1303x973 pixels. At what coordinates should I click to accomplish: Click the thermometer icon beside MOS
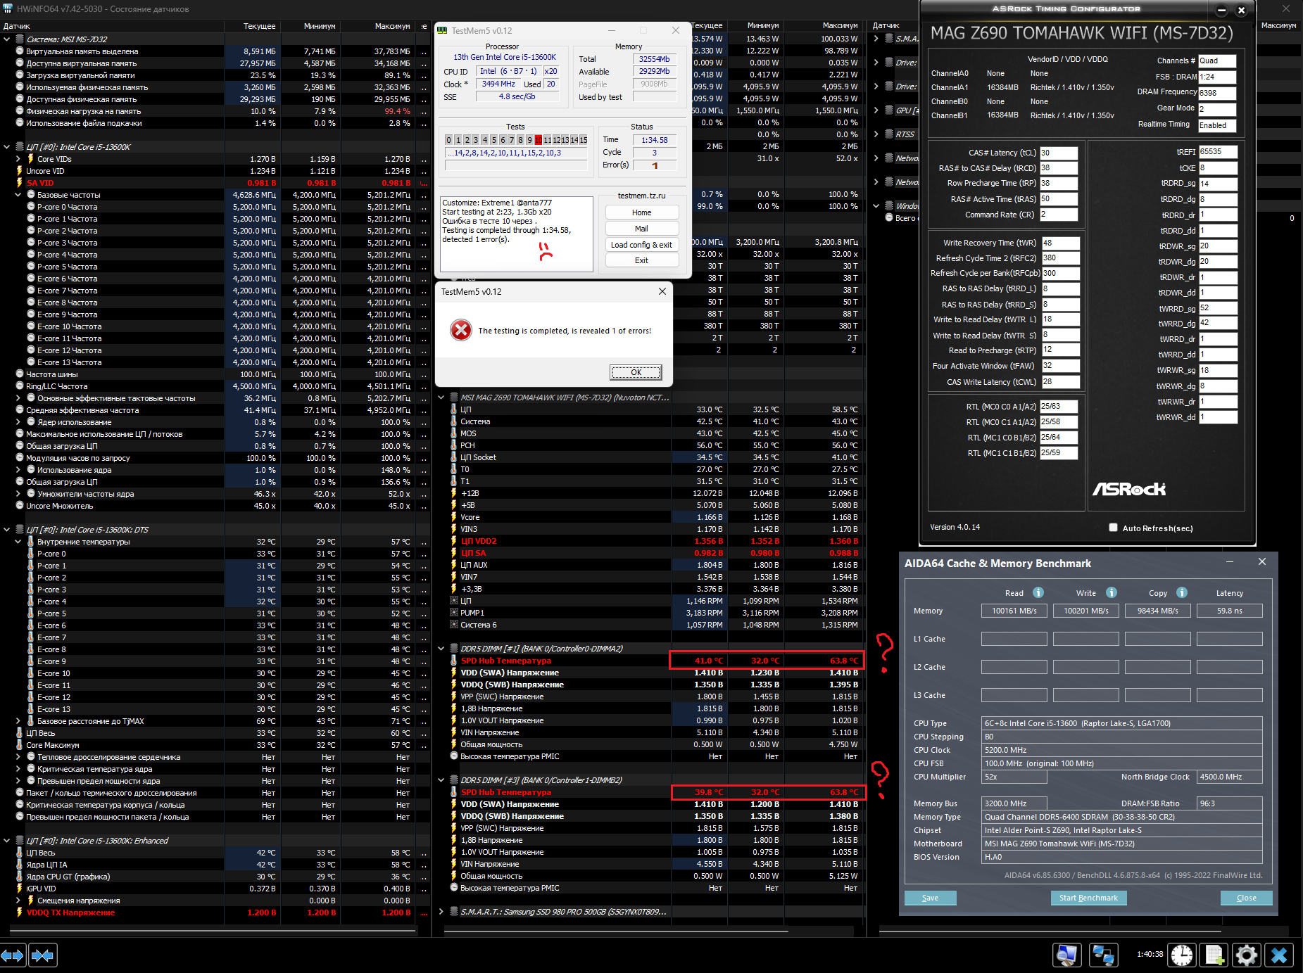453,433
